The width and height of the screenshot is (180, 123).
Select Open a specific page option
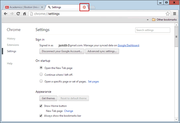point(41,81)
